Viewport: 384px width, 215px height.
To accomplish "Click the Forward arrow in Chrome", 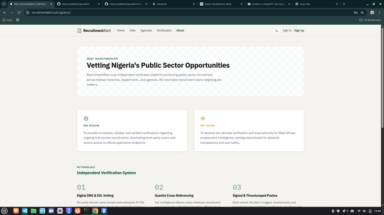I will [x=12, y=12].
